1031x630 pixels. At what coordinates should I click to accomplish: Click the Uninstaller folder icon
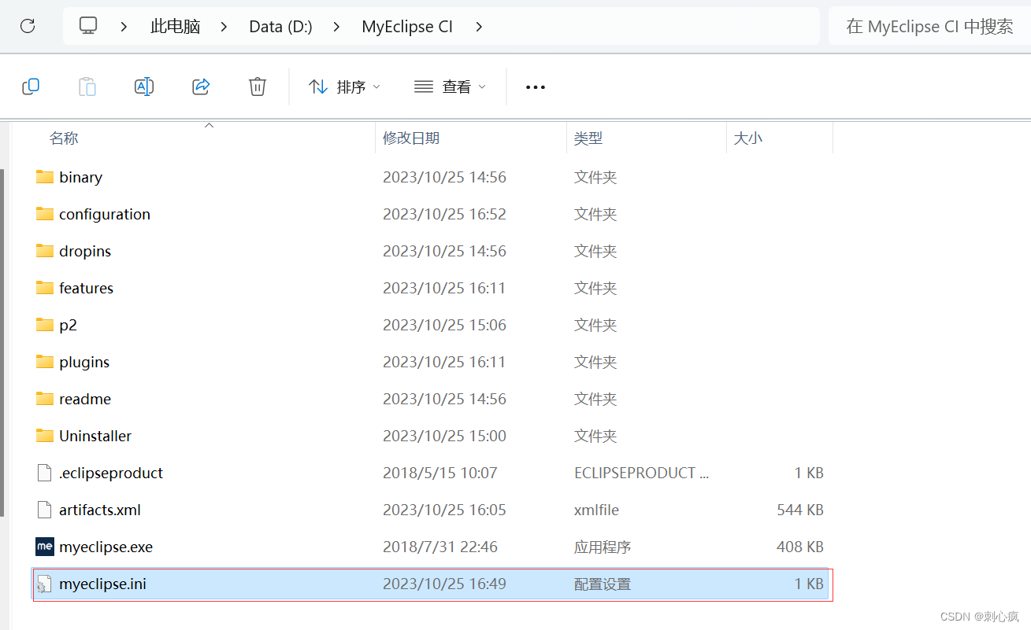[45, 436]
